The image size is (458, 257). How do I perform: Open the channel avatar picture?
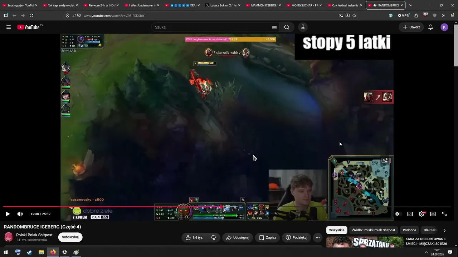coord(8,237)
